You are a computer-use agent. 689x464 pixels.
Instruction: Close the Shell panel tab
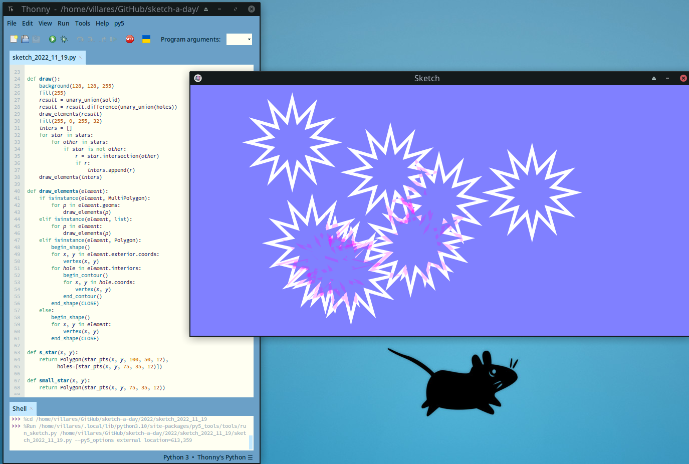[x=31, y=409]
